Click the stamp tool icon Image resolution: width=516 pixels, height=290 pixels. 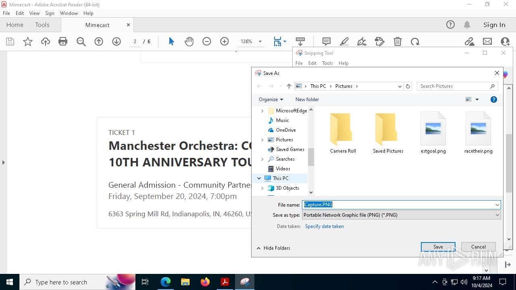click(x=380, y=41)
